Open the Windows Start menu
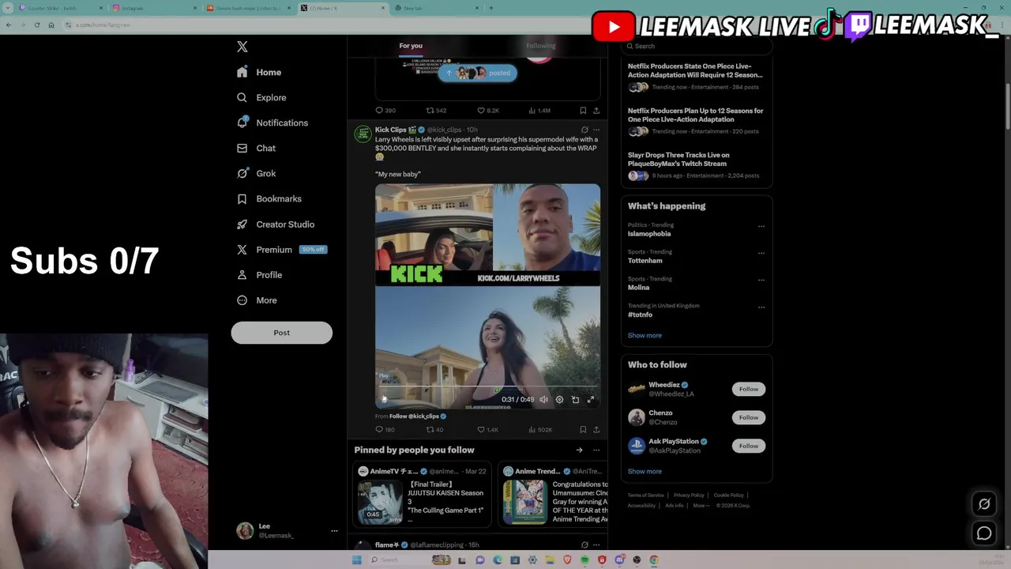 tap(356, 560)
